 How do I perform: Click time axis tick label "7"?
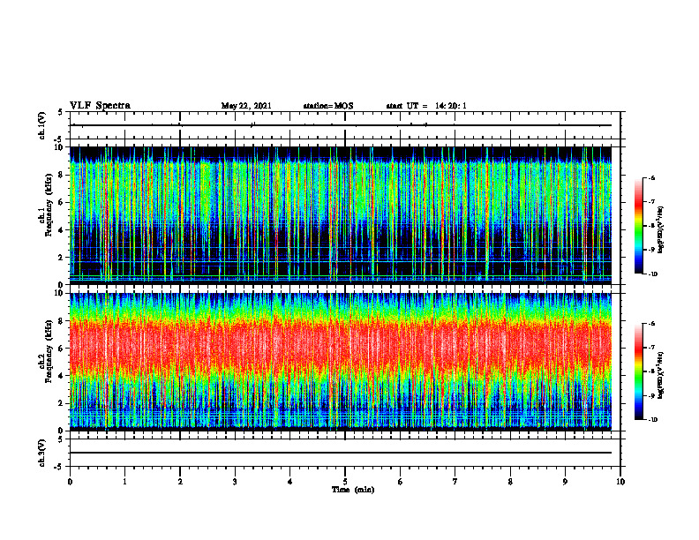tap(455, 482)
